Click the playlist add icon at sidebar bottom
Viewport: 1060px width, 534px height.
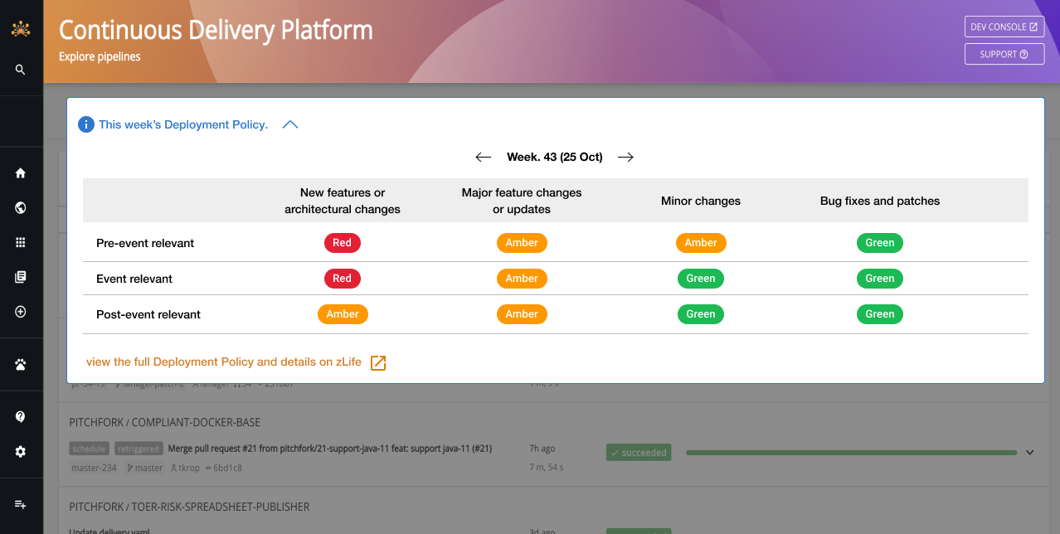pyautogui.click(x=21, y=504)
